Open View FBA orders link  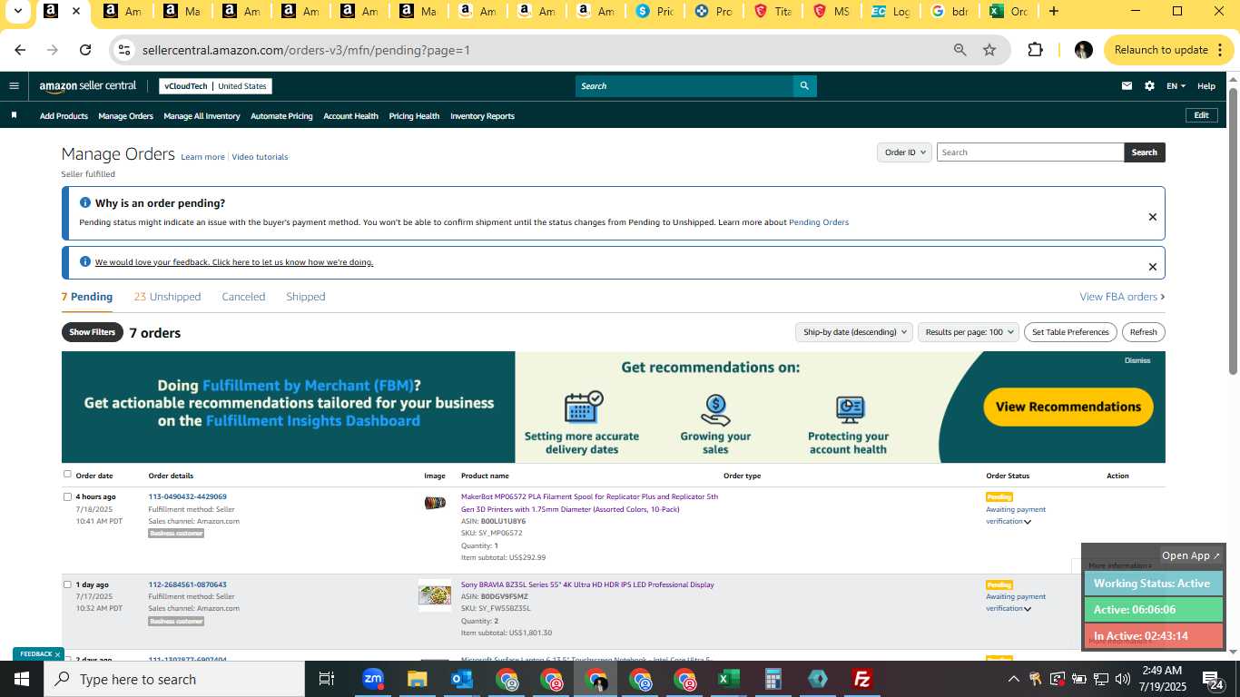click(x=1122, y=297)
